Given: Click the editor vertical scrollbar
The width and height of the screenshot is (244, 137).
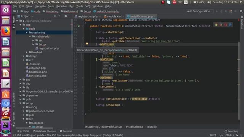Looking at the screenshot, I should [x=239, y=81].
